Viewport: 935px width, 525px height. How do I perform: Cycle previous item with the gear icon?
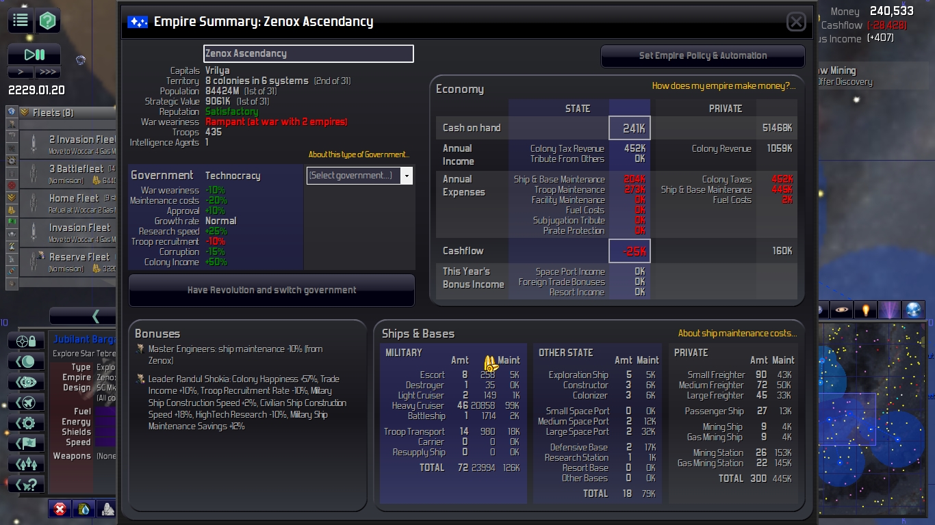[x=27, y=423]
